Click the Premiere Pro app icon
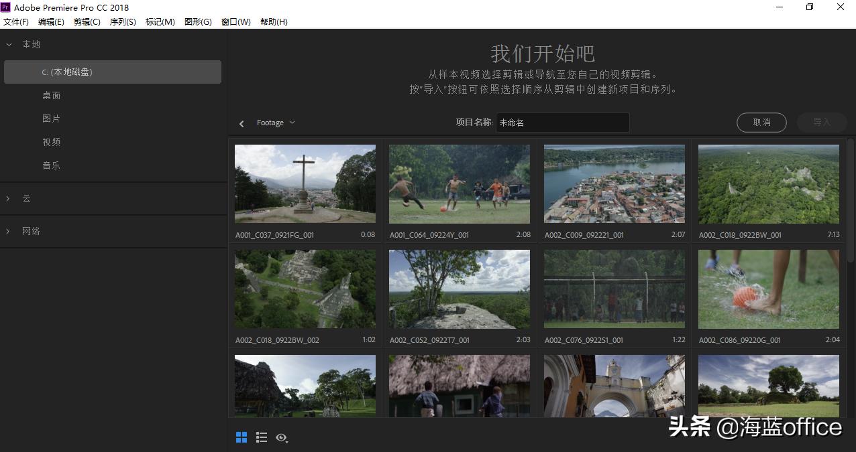The width and height of the screenshot is (856, 452). coord(5,7)
